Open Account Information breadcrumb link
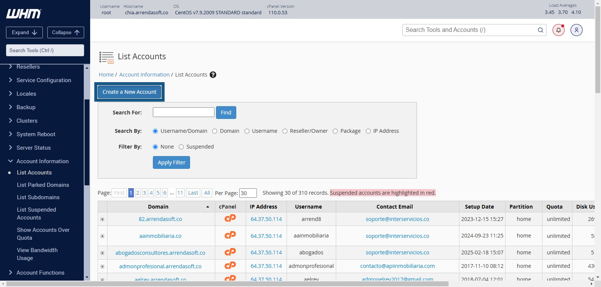Screen dimensions: 601x287 pyautogui.click(x=144, y=75)
